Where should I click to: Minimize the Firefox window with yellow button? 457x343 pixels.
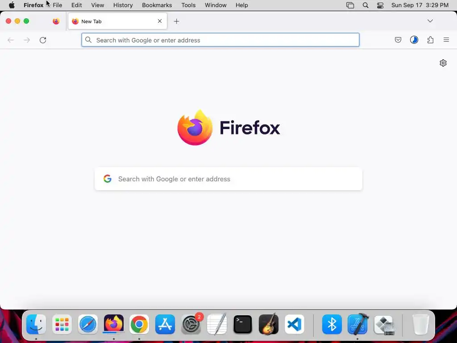click(x=17, y=21)
